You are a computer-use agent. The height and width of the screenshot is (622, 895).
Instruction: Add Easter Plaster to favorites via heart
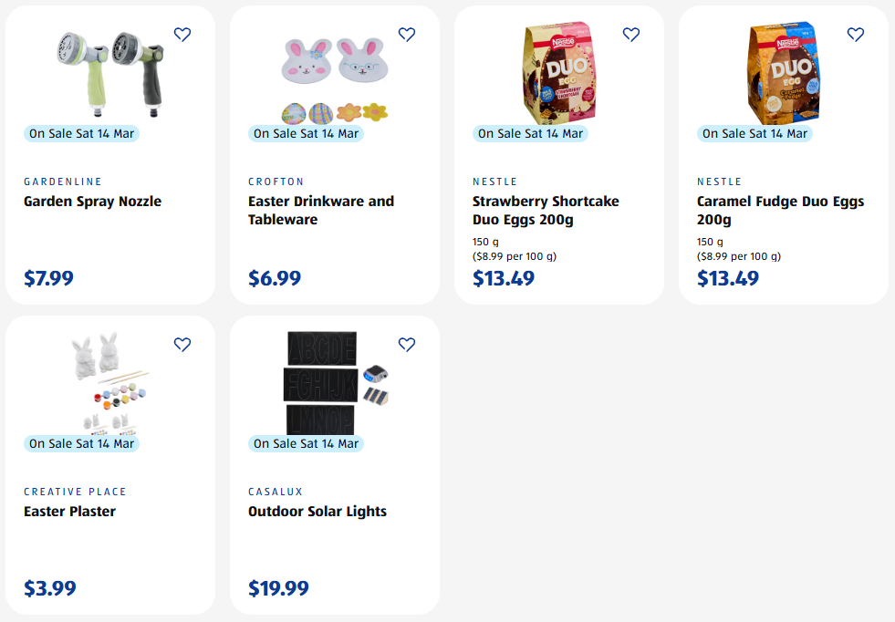tap(182, 345)
